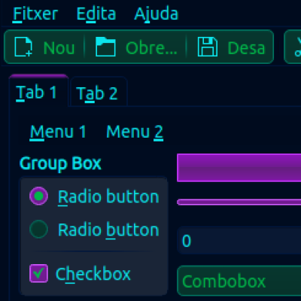Click the thin purple slider track

239,202
